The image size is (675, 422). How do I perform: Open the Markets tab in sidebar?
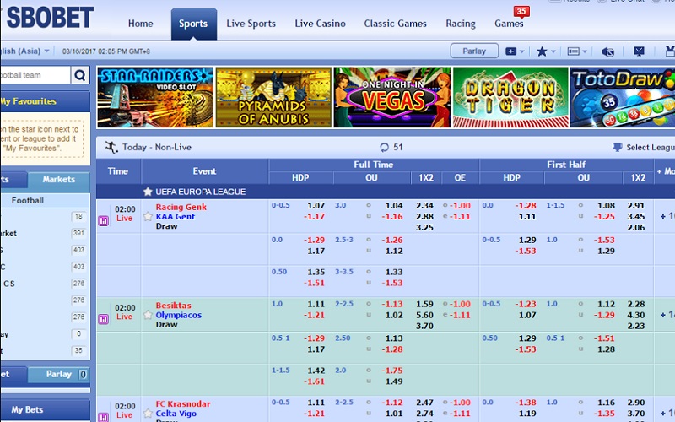pyautogui.click(x=58, y=179)
